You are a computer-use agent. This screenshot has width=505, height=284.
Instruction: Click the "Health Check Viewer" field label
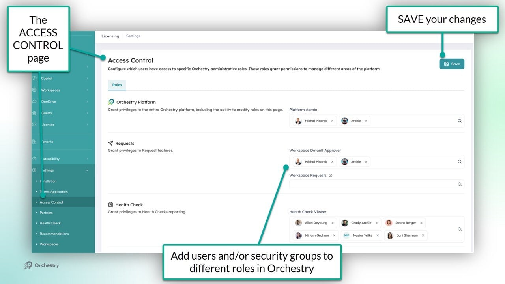click(308, 212)
